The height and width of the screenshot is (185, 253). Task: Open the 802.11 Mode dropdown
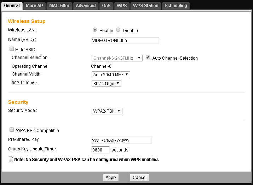click(106, 83)
